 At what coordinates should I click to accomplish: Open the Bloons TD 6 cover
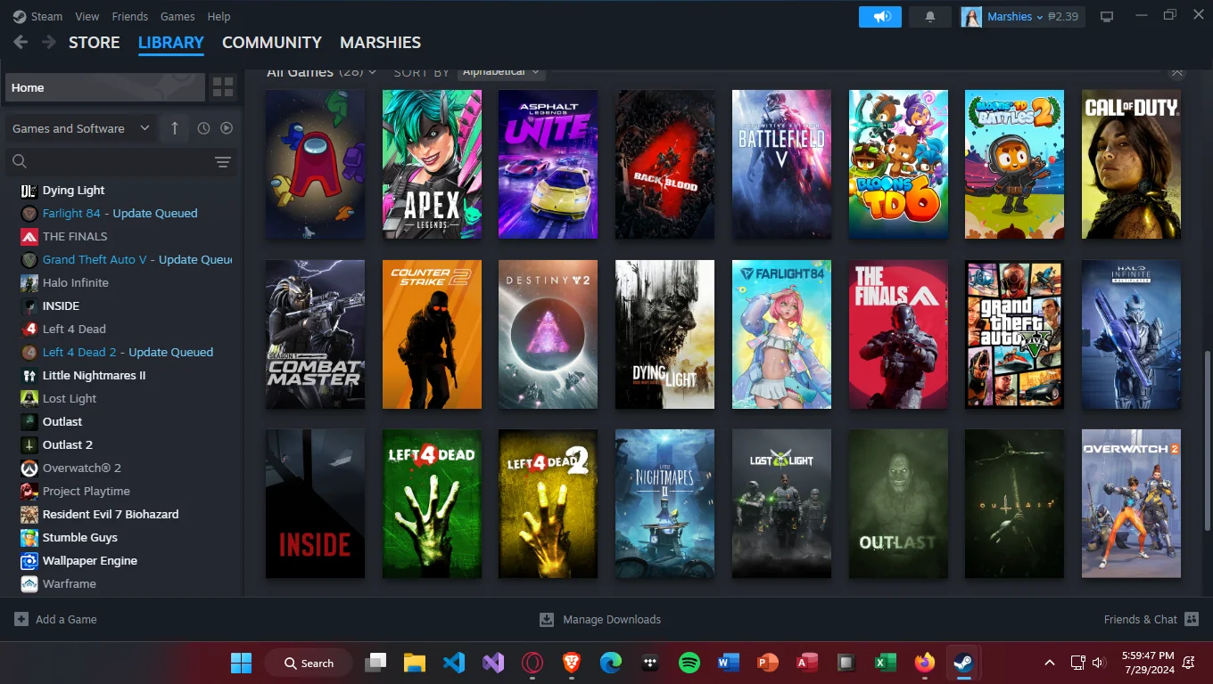point(898,164)
